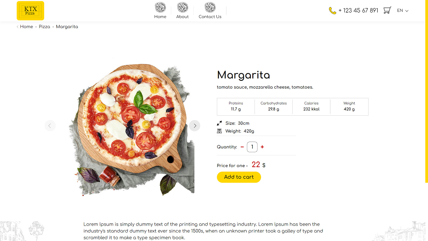428x241 pixels.
Task: Expand the language selector chevron
Action: click(407, 11)
